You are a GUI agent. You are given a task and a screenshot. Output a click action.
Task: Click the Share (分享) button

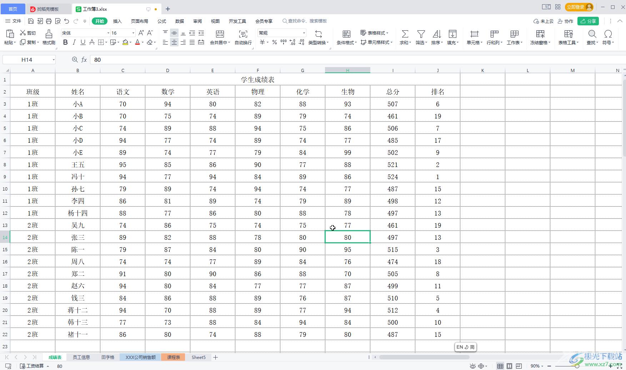click(x=588, y=21)
